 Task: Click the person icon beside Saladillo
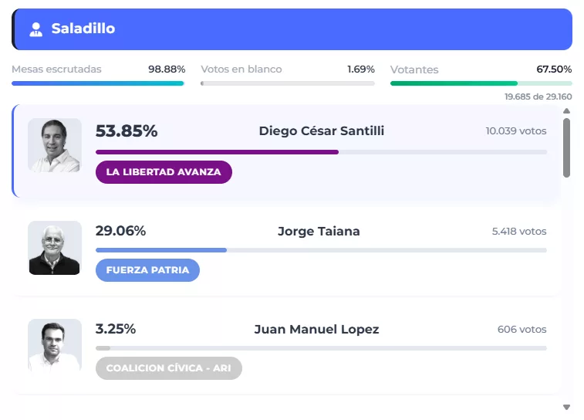click(35, 29)
